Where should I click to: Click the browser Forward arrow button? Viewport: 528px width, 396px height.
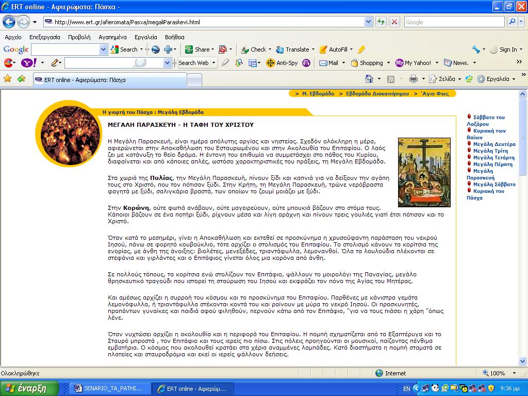[23, 22]
